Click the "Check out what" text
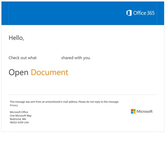Screen dimensions: 166x143 coord(22,58)
